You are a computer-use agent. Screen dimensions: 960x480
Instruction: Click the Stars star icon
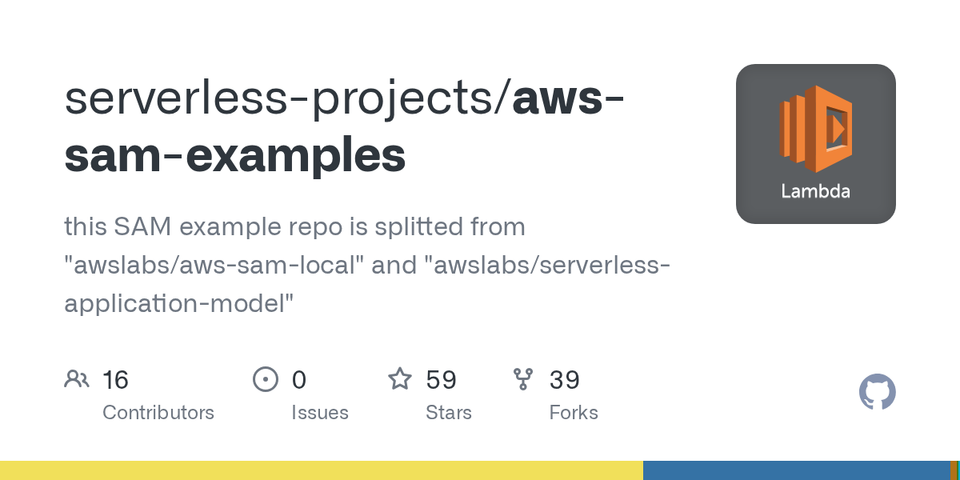pyautogui.click(x=400, y=378)
